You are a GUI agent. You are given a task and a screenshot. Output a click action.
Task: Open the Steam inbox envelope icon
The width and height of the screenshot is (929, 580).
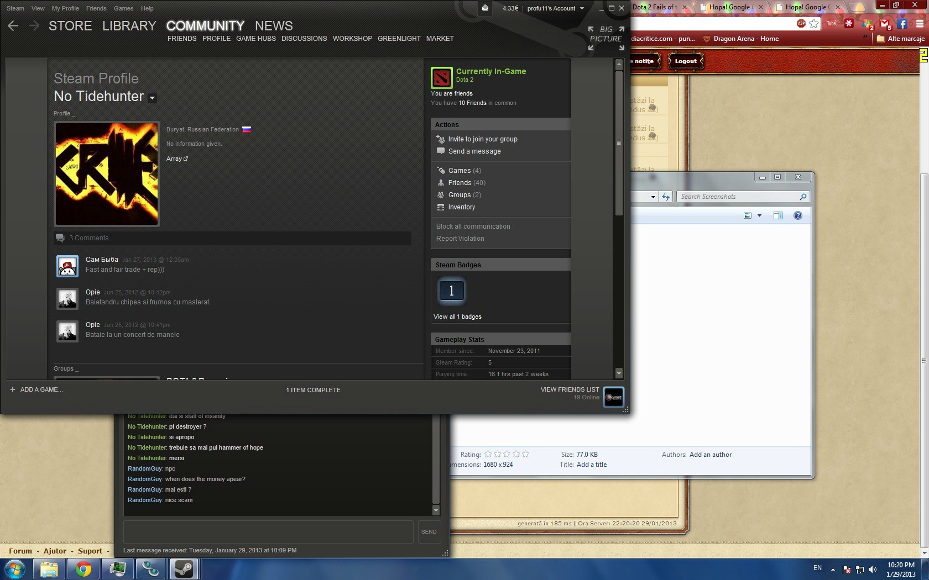point(485,8)
